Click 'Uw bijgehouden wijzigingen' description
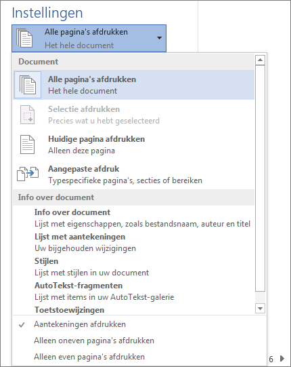The image size is (291, 367). 85,248
